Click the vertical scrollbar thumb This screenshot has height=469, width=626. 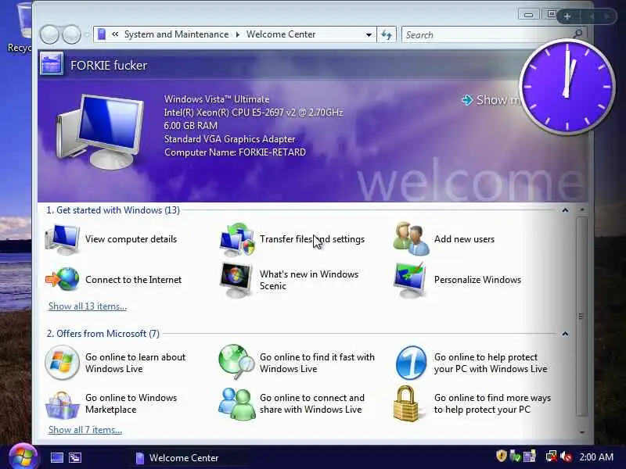pyautogui.click(x=581, y=317)
